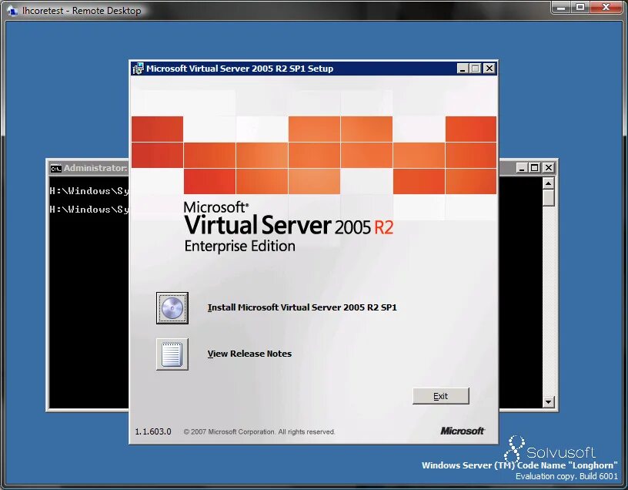
Task: Click the command prompt scrollbar thumb
Action: pos(548,198)
